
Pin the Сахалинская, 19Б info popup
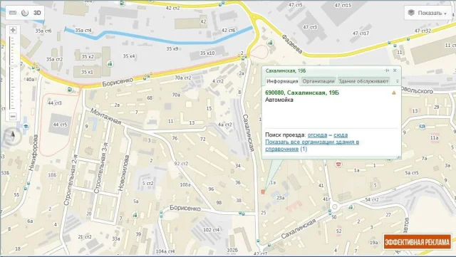tap(387, 70)
